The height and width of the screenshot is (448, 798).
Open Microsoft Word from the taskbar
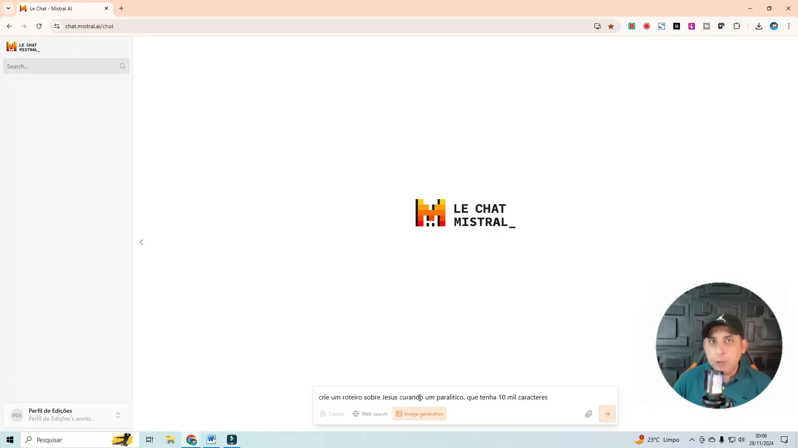click(x=212, y=440)
